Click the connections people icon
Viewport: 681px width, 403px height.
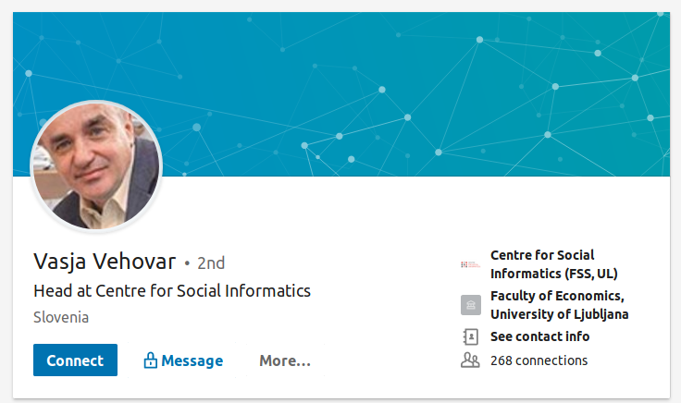point(470,360)
